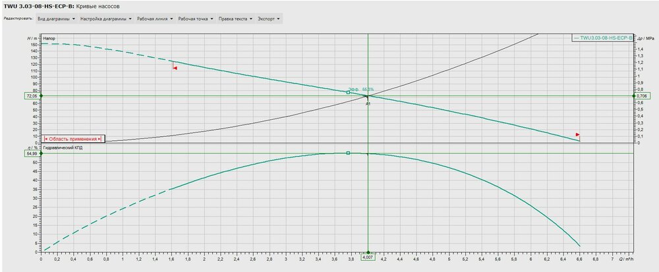This screenshot has width=659, height=272.
Task: Click the Δp / MPa axis label
Action: (647, 38)
